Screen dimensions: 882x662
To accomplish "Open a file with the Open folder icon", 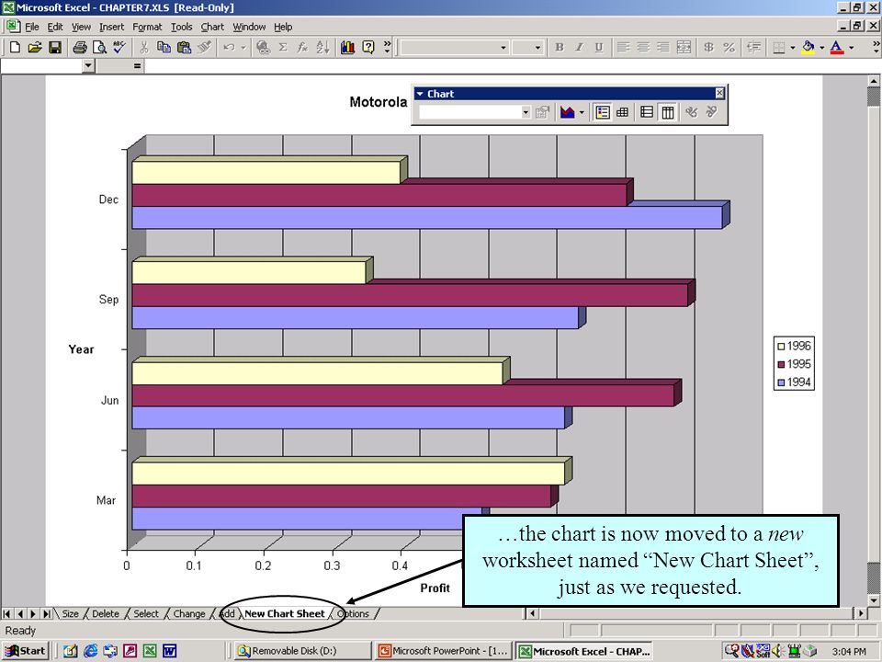I will (x=35, y=47).
